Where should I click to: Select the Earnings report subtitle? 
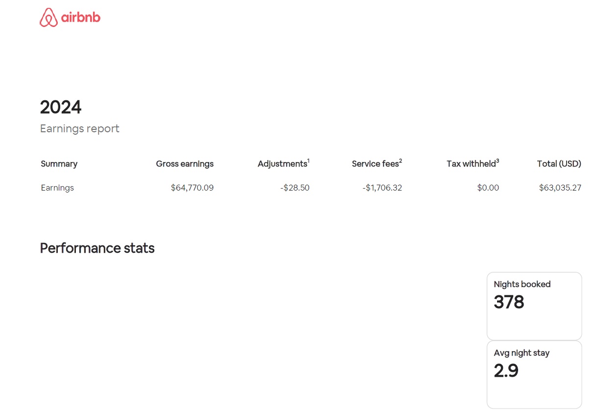tap(80, 129)
